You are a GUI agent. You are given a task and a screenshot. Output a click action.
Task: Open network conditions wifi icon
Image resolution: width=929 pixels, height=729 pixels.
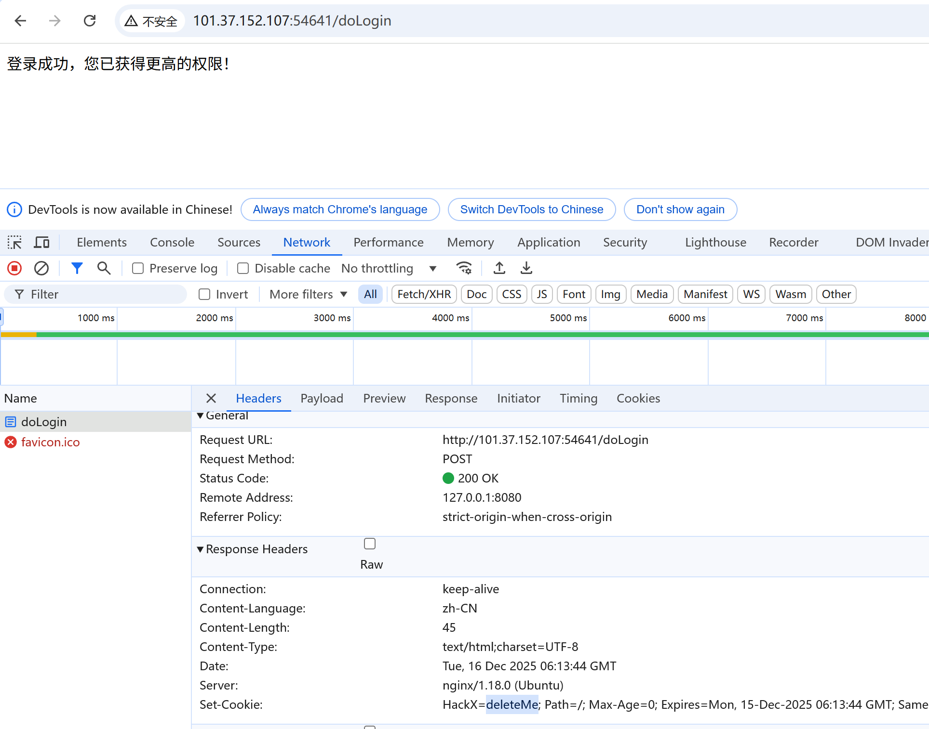point(464,268)
